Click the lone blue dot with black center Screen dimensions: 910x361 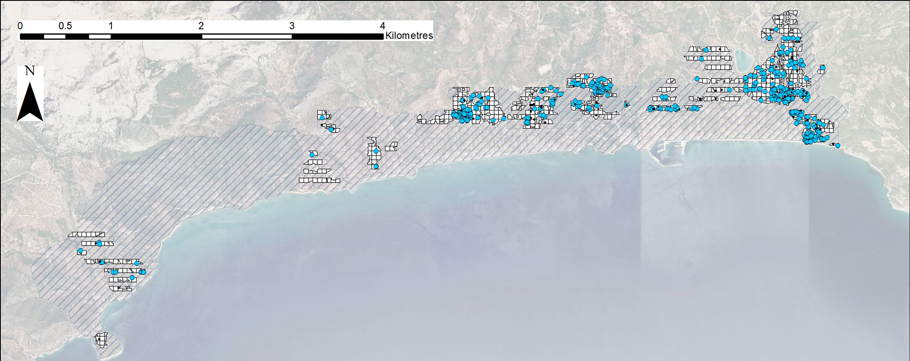click(x=626, y=105)
